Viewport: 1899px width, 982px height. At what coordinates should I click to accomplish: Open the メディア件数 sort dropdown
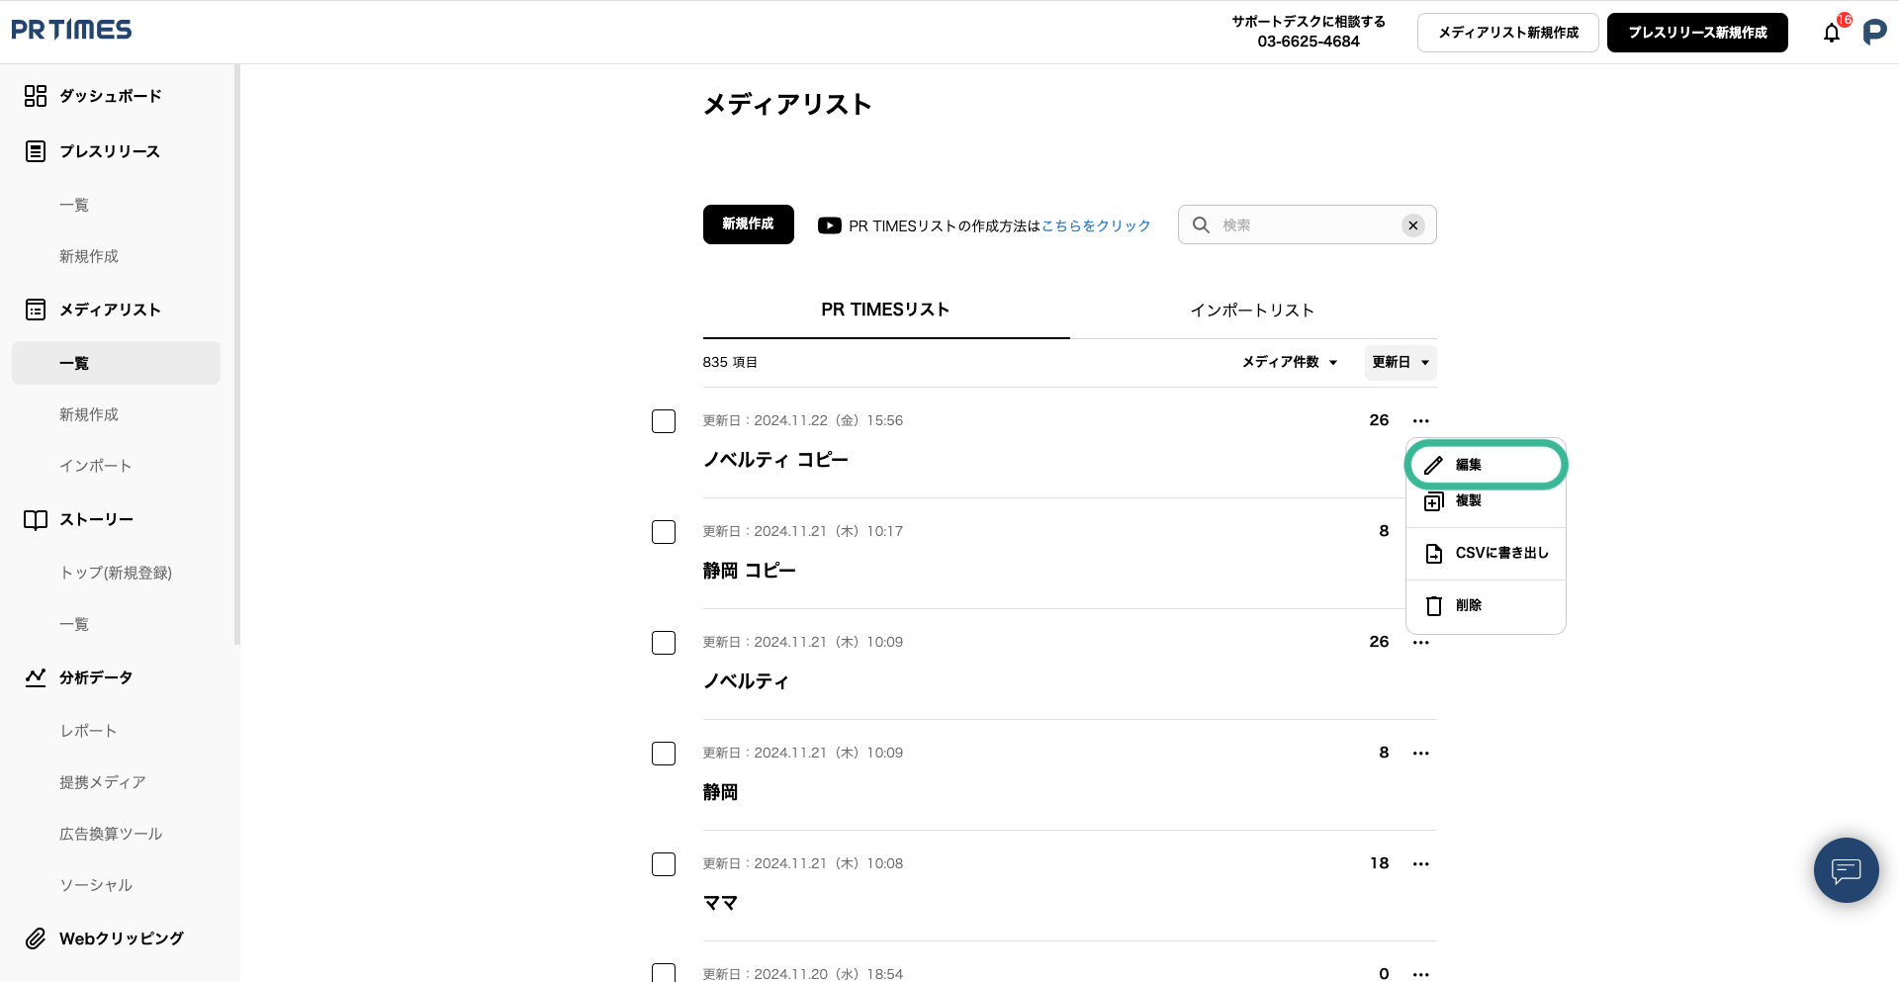tap(1290, 363)
